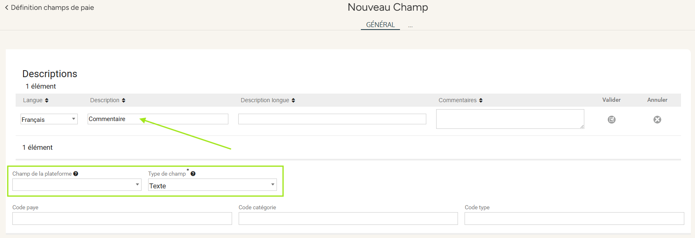Click the Valider confirm icon
Screen dimensions: 695x238
pyautogui.click(x=611, y=119)
